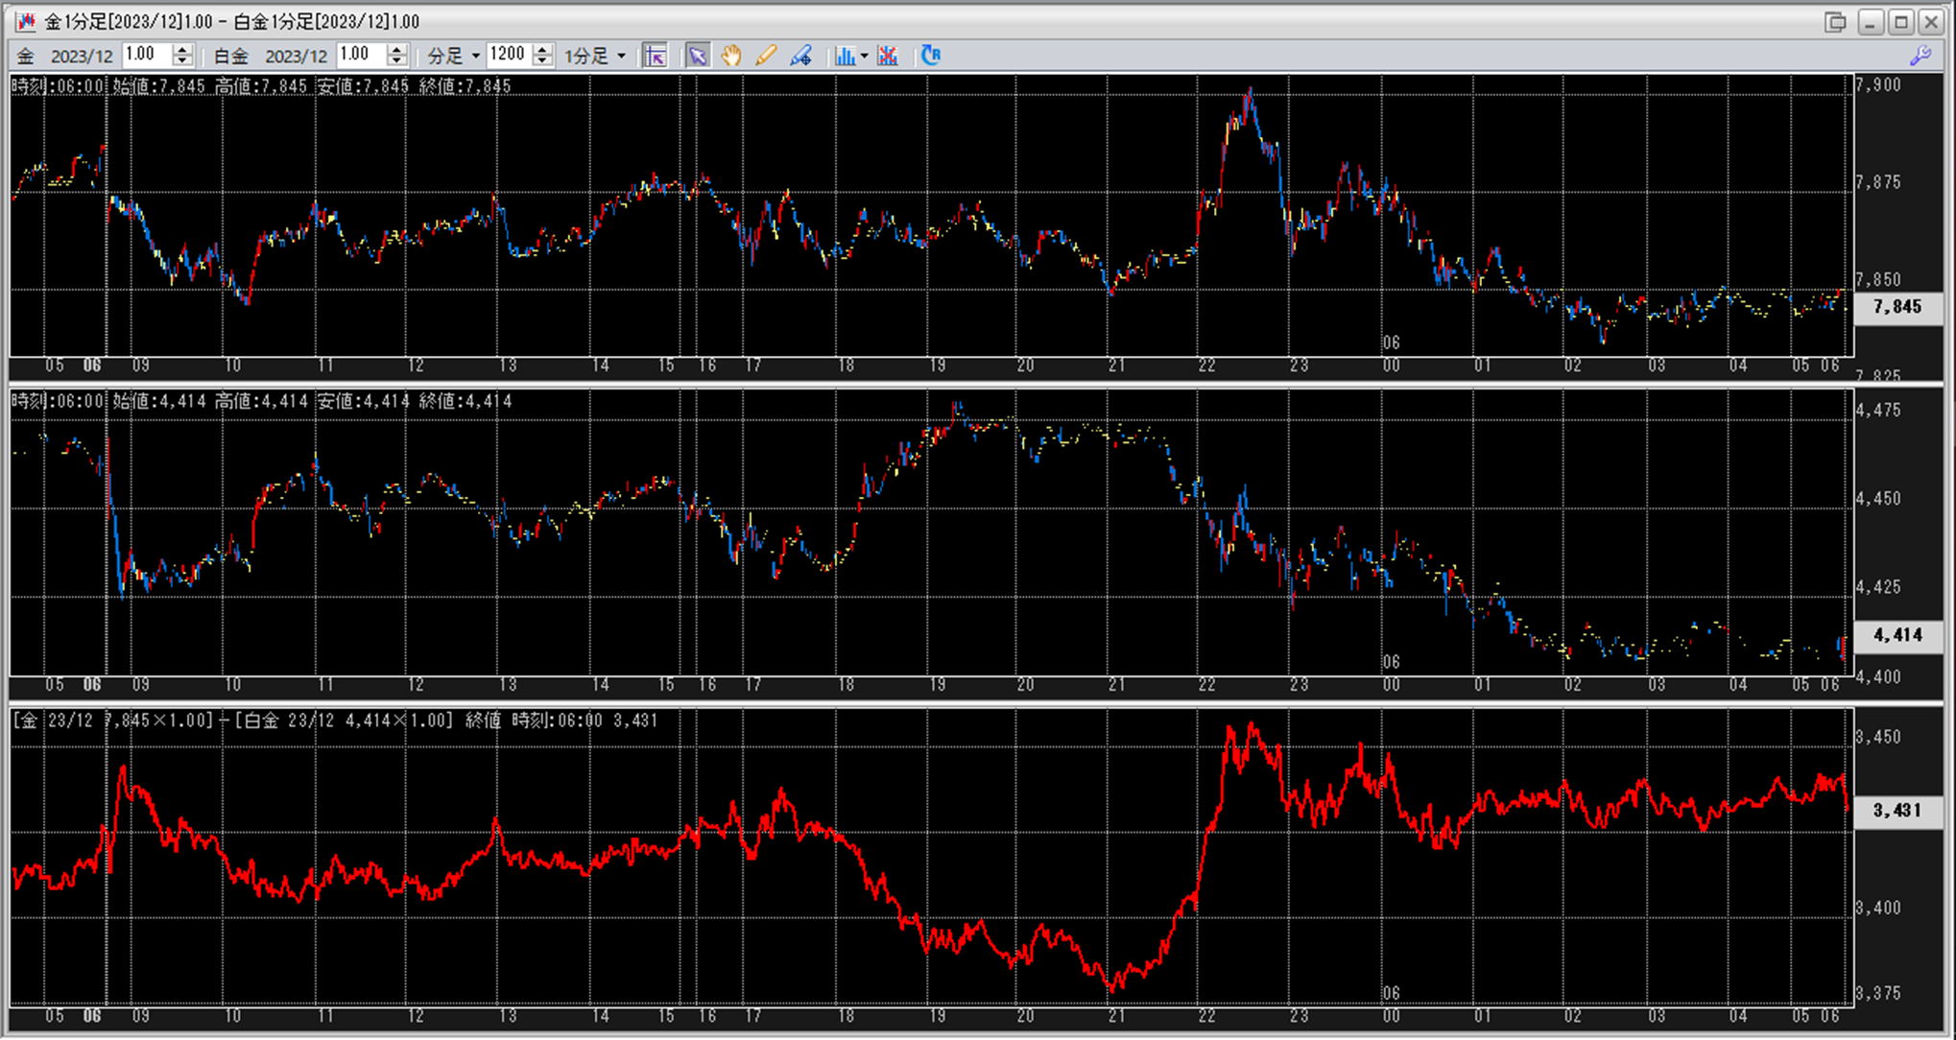The image size is (1956, 1040).
Task: Click the drawing edit pen icon
Action: (800, 56)
